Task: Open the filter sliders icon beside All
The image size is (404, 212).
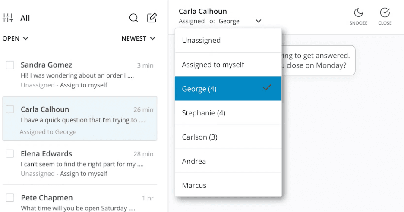Action: coord(8,18)
